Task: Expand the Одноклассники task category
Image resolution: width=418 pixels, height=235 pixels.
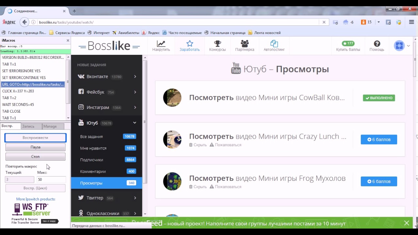Action: click(x=135, y=213)
